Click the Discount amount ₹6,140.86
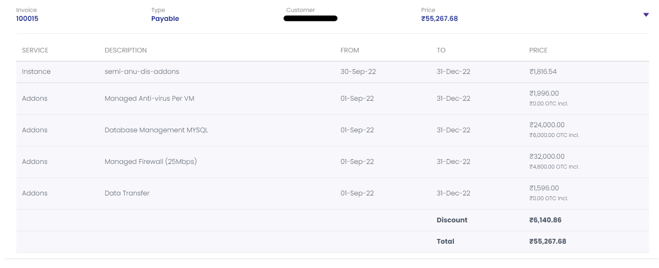This screenshot has height=268, width=659. coord(545,220)
